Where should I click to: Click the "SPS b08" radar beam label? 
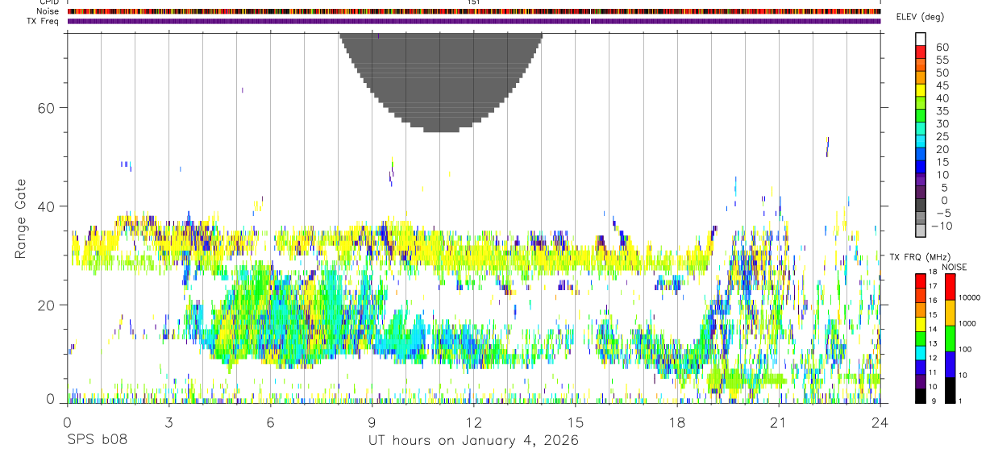point(97,440)
